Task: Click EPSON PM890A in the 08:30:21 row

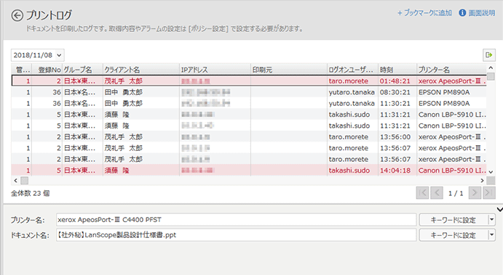Action: tap(444, 92)
